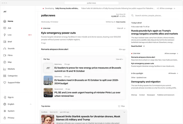Open Sounds from the sidebar

pos(11,49)
